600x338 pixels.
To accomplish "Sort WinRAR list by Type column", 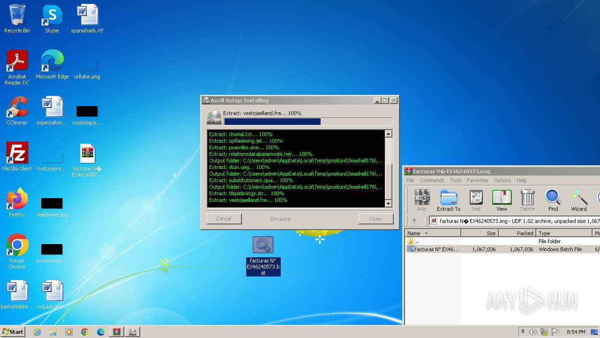I will point(564,233).
